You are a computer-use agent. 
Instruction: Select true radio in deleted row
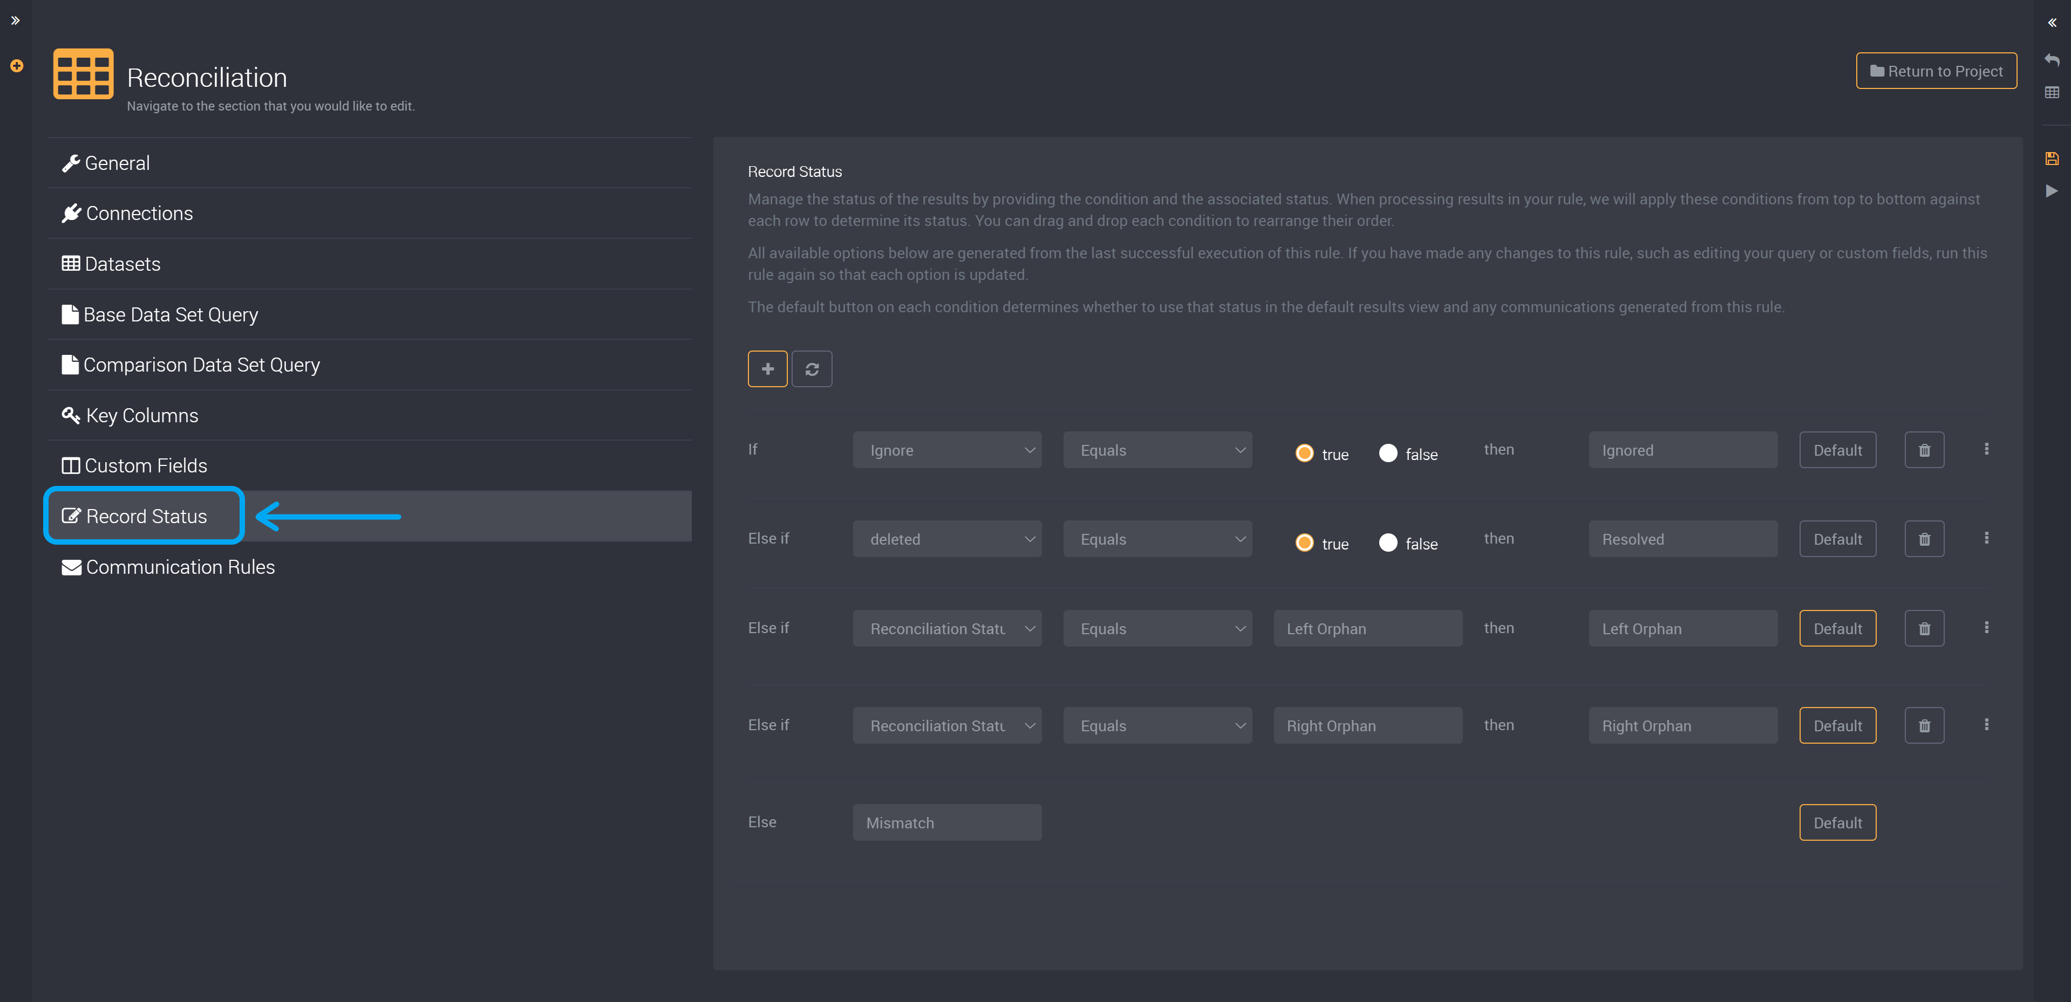coord(1304,543)
